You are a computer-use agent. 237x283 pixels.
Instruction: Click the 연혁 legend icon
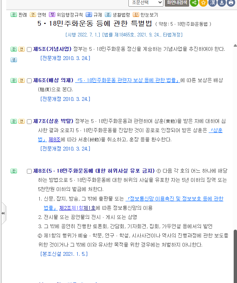(x=33, y=15)
